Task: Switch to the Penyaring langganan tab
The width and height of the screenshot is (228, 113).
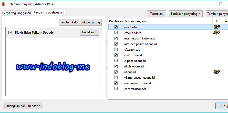Action: tap(17, 13)
